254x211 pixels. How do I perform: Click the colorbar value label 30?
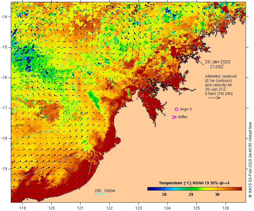[217, 195]
